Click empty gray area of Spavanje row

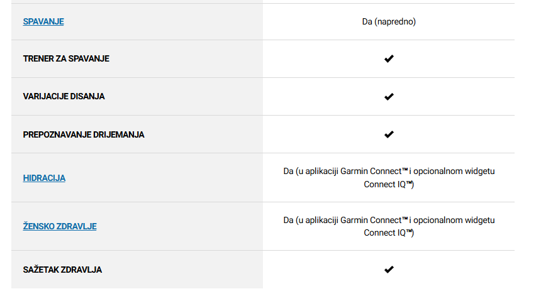pyautogui.click(x=164, y=21)
